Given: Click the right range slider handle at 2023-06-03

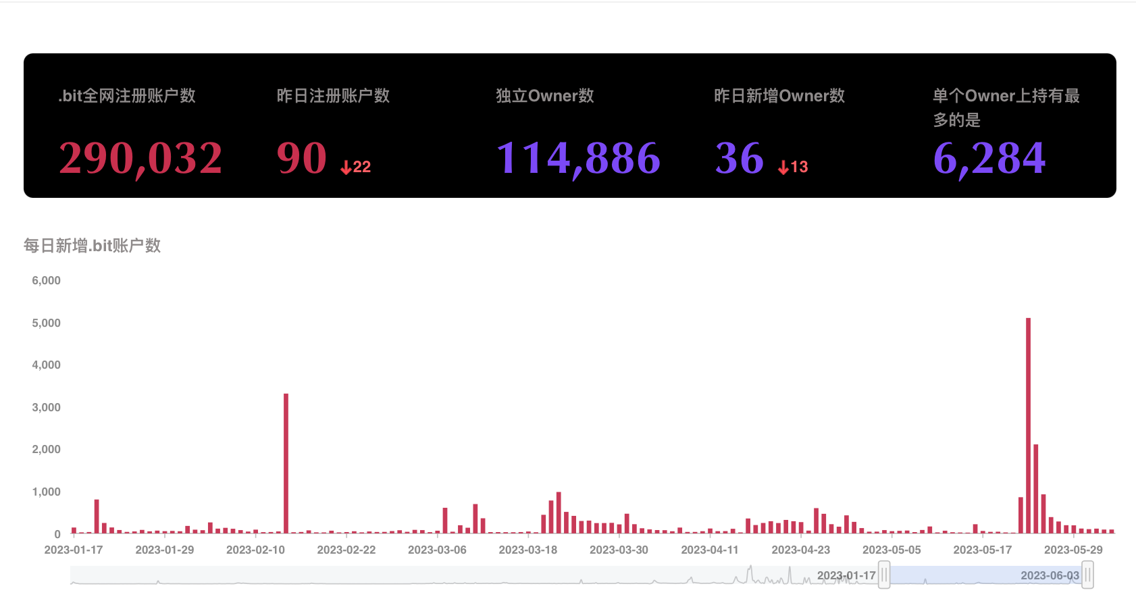Looking at the screenshot, I should [1087, 575].
